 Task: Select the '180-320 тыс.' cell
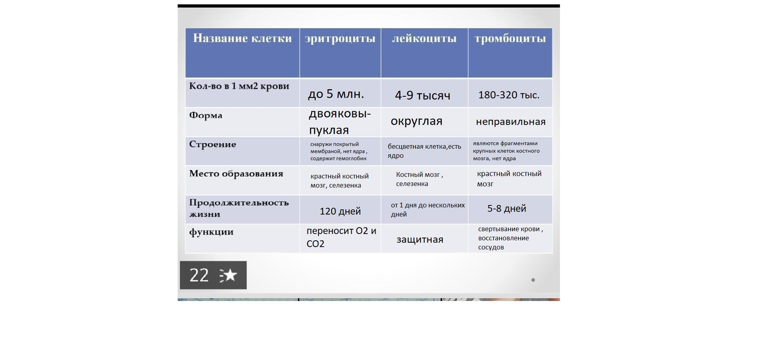point(509,95)
